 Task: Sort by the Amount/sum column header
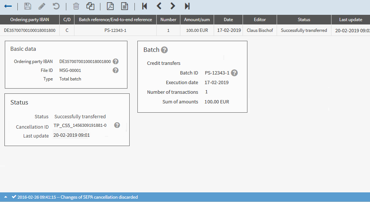pos(197,20)
